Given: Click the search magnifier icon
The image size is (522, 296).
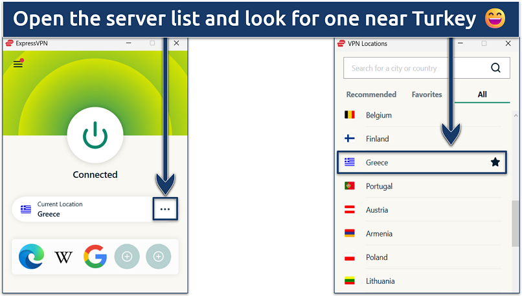Looking at the screenshot, I should tap(495, 68).
